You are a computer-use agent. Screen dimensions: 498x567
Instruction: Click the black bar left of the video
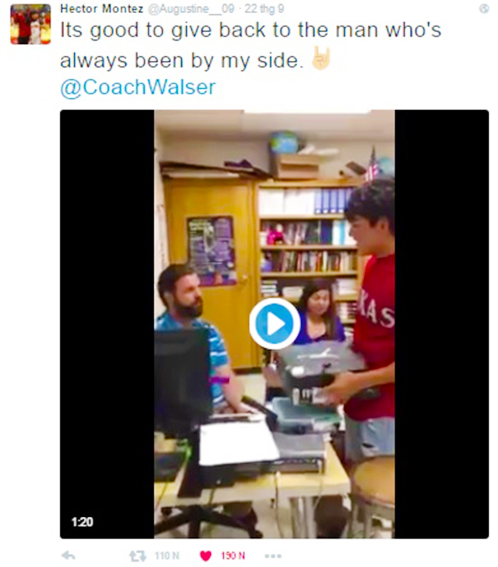point(107,324)
